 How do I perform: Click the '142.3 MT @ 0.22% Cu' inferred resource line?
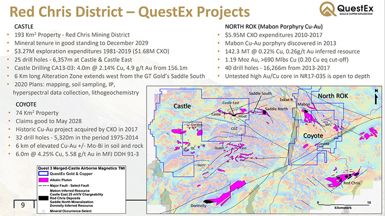293,51
